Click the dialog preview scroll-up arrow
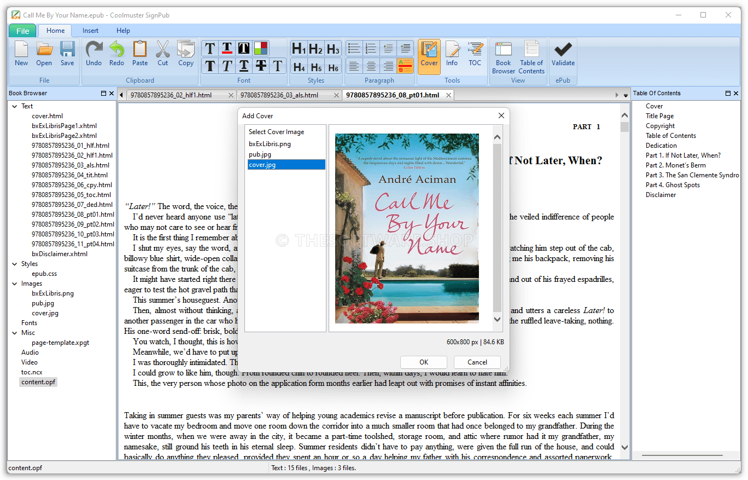The width and height of the screenshot is (748, 480). point(497,137)
